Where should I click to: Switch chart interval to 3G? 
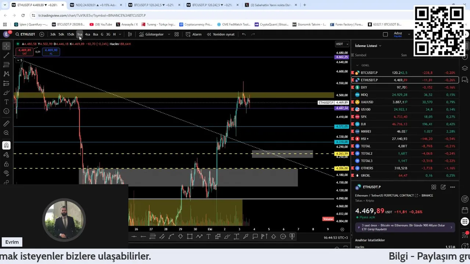coord(108,34)
